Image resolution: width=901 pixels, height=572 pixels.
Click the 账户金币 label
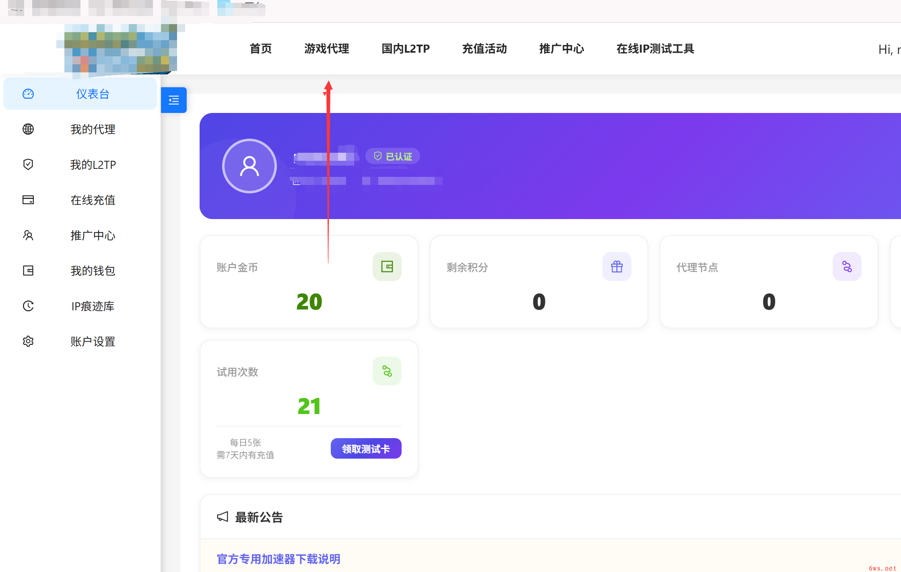237,267
